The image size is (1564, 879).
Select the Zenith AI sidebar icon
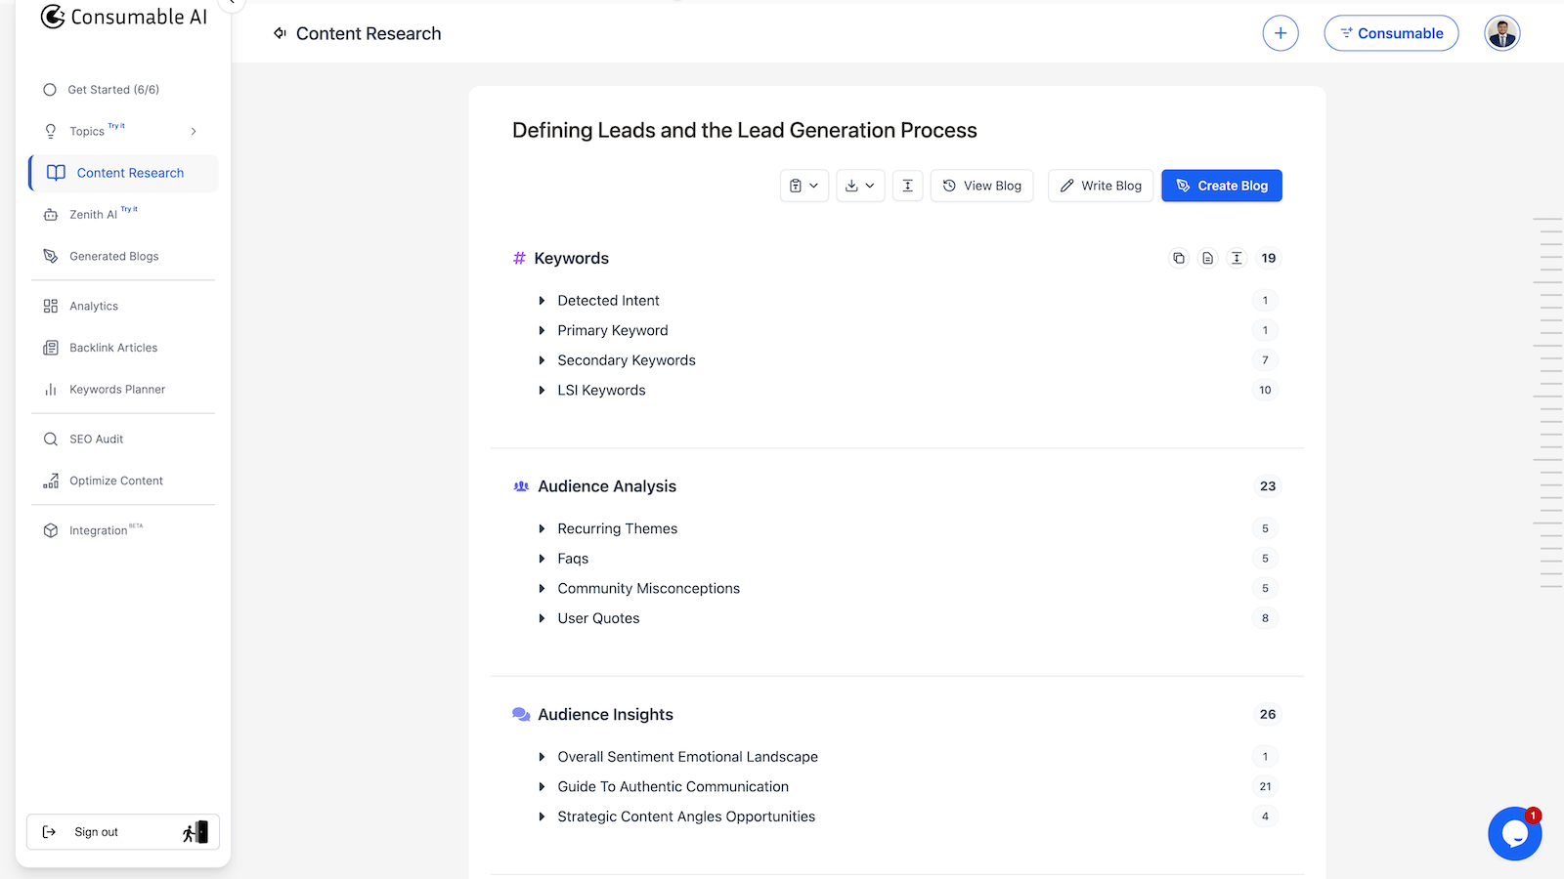(50, 214)
